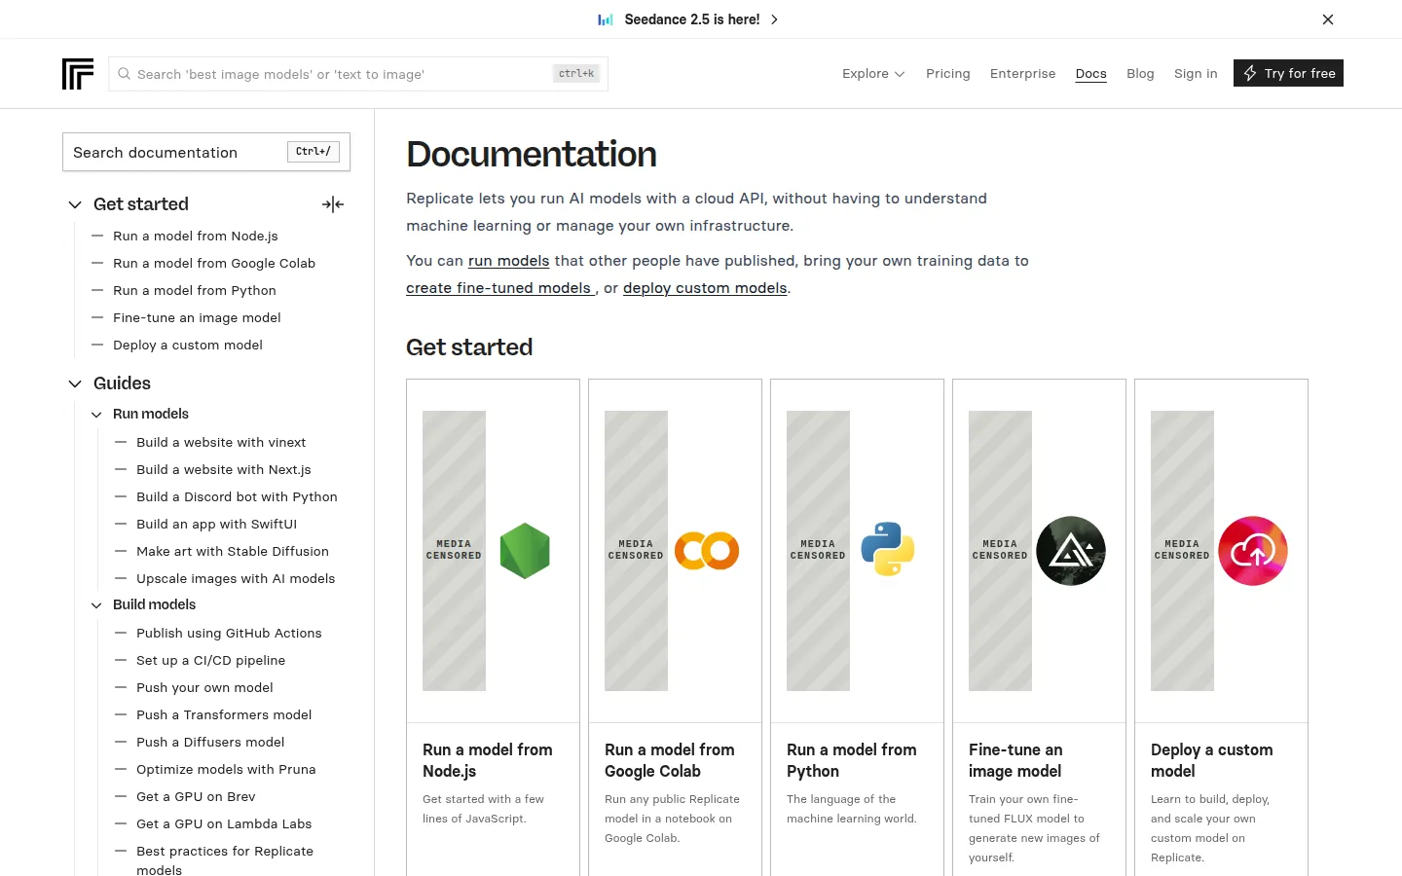Open Upscale images with AI models guide
Screen dimensions: 1402x876
(236, 578)
